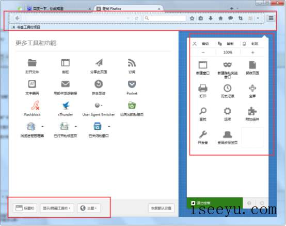
Task: Click the zoom in plus button
Action: pyautogui.click(x=252, y=53)
